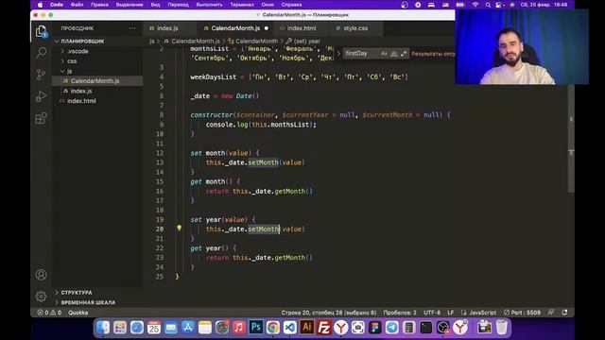Viewport: 605px width, 340px height.
Task: Open the Source Control view
Action: 41,74
